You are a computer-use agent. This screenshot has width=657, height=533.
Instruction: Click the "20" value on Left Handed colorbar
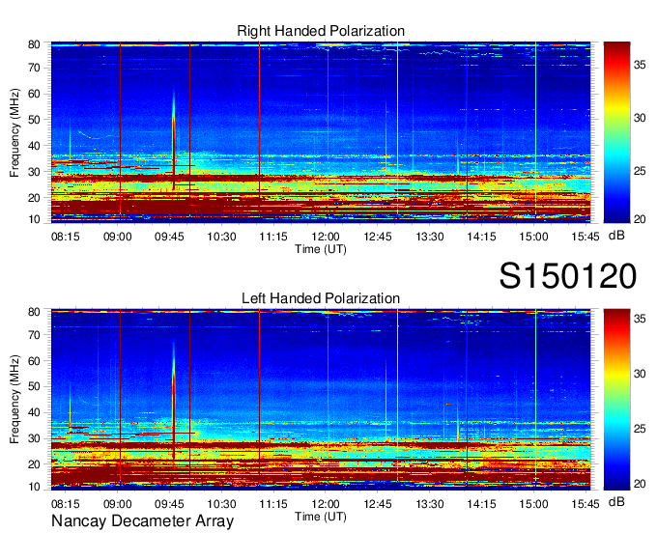640,484
